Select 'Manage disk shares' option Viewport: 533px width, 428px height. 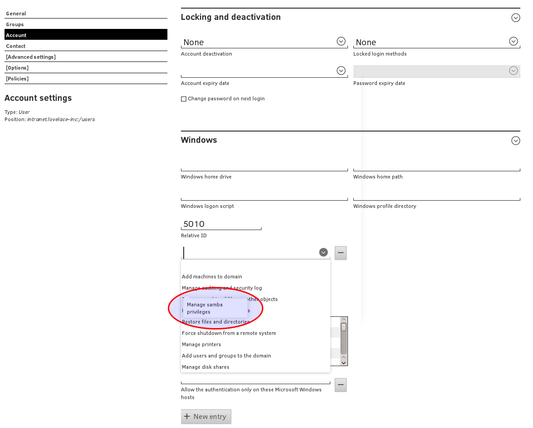205,367
